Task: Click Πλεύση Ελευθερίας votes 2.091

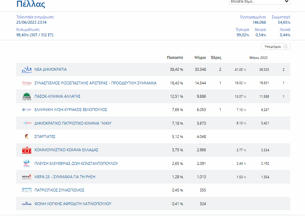Action: (x=201, y=163)
